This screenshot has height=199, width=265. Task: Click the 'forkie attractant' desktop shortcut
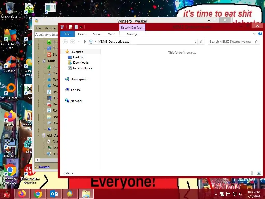pyautogui.click(x=10, y=147)
